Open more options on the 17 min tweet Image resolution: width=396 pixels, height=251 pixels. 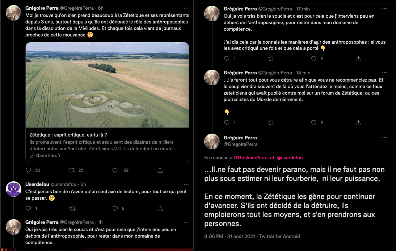384,9
